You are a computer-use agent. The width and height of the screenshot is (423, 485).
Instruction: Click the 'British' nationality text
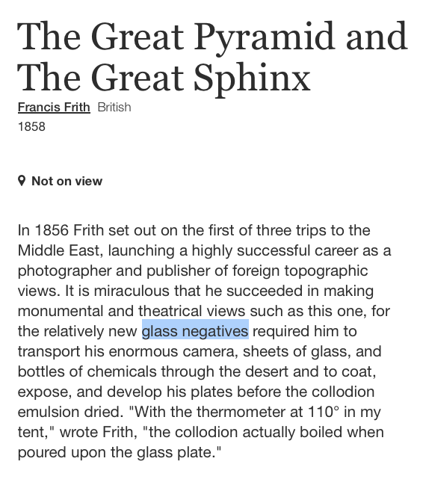[114, 108]
